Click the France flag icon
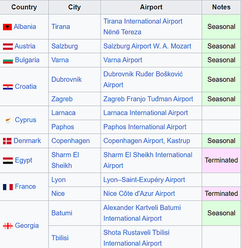Screen dimensions: 241x248 click(x=8, y=187)
